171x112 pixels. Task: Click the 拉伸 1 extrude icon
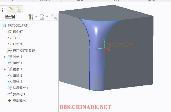10,57
